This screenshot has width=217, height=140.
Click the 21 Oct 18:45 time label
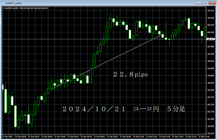pos(47,137)
